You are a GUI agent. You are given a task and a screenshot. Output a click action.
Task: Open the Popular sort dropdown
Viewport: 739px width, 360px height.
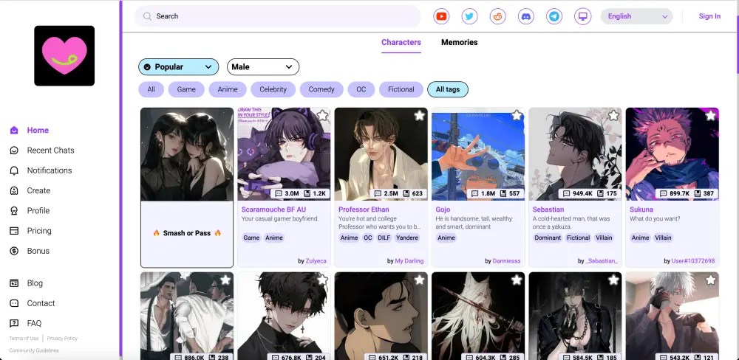pyautogui.click(x=179, y=67)
